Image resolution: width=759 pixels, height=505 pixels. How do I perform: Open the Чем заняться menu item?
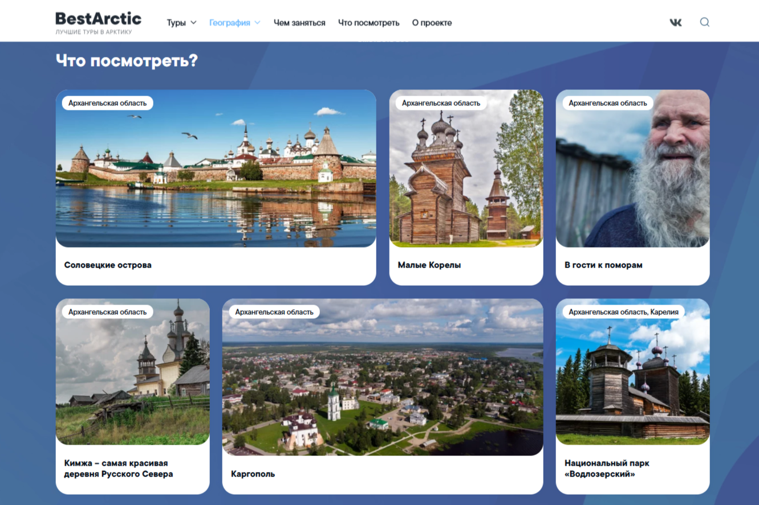pyautogui.click(x=299, y=23)
